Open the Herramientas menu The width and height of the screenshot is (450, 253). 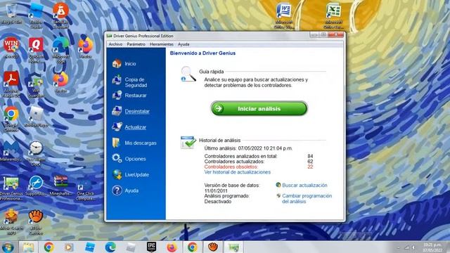coord(162,44)
